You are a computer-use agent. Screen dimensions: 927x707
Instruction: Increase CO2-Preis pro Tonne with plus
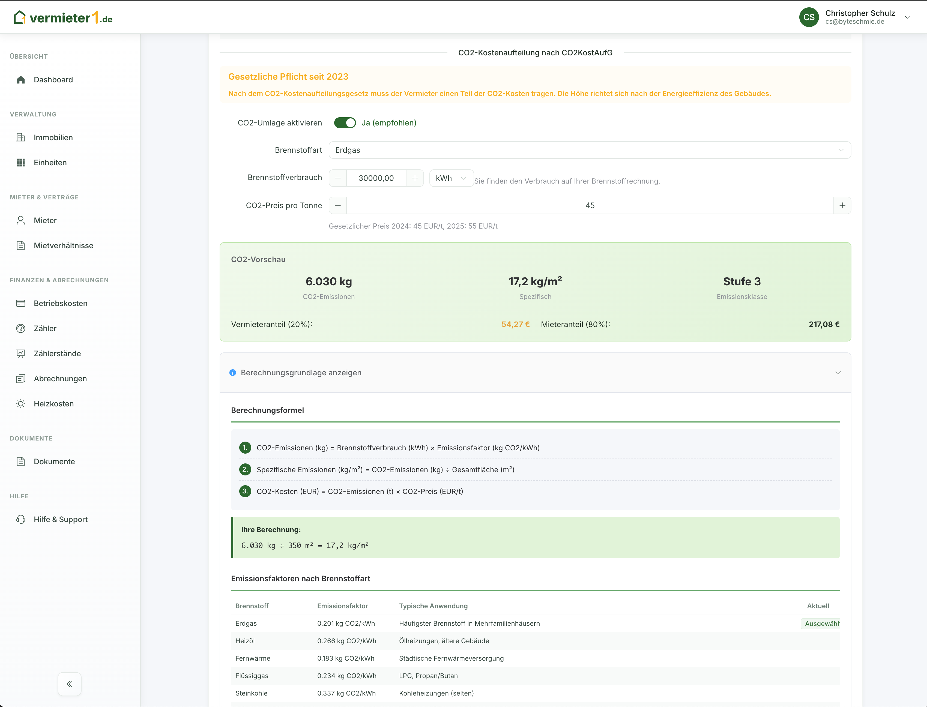[842, 205]
